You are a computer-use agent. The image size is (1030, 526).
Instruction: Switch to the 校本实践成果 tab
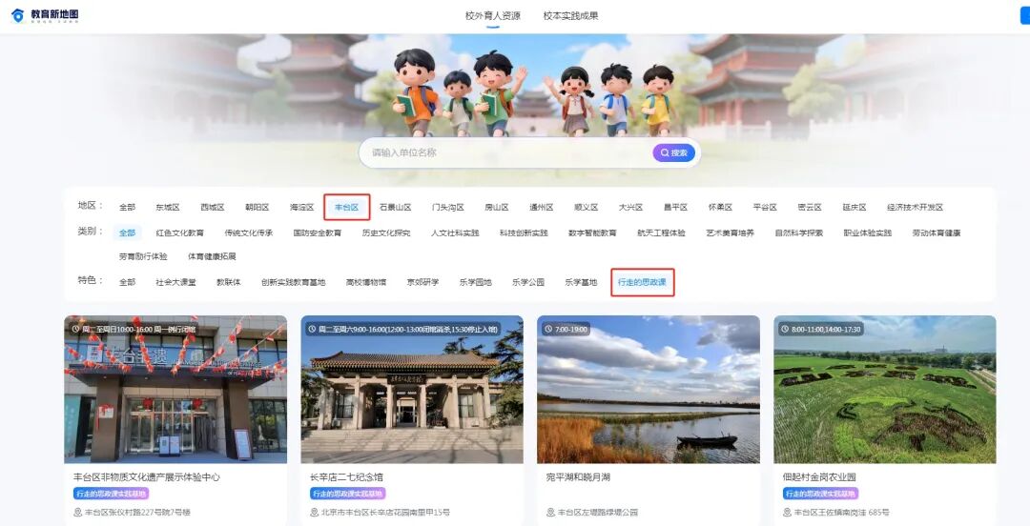[x=570, y=16]
